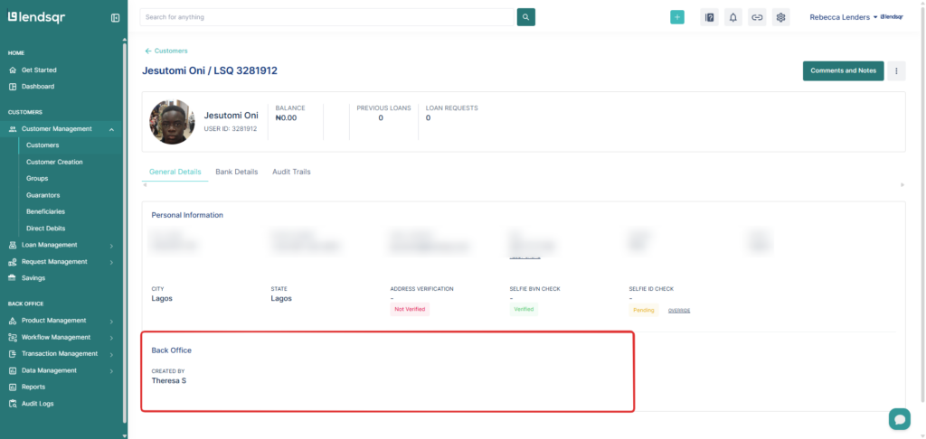The width and height of the screenshot is (926, 439).
Task: Open the notifications bell
Action: pos(733,17)
